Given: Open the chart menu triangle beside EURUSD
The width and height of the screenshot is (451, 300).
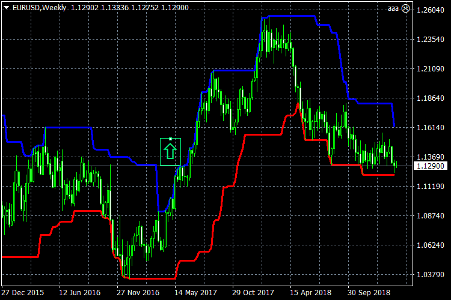Looking at the screenshot, I should click(6, 8).
